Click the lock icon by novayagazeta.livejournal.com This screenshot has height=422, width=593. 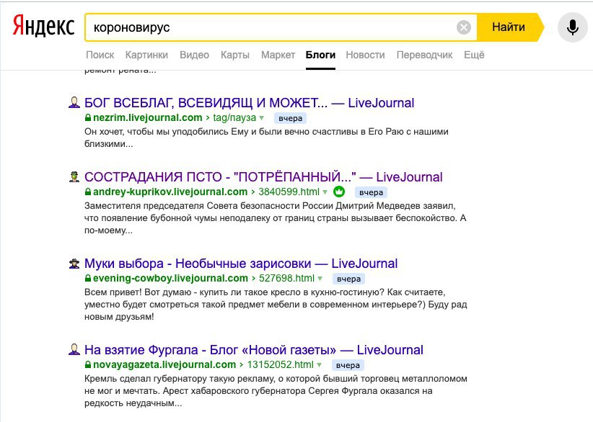(x=88, y=364)
